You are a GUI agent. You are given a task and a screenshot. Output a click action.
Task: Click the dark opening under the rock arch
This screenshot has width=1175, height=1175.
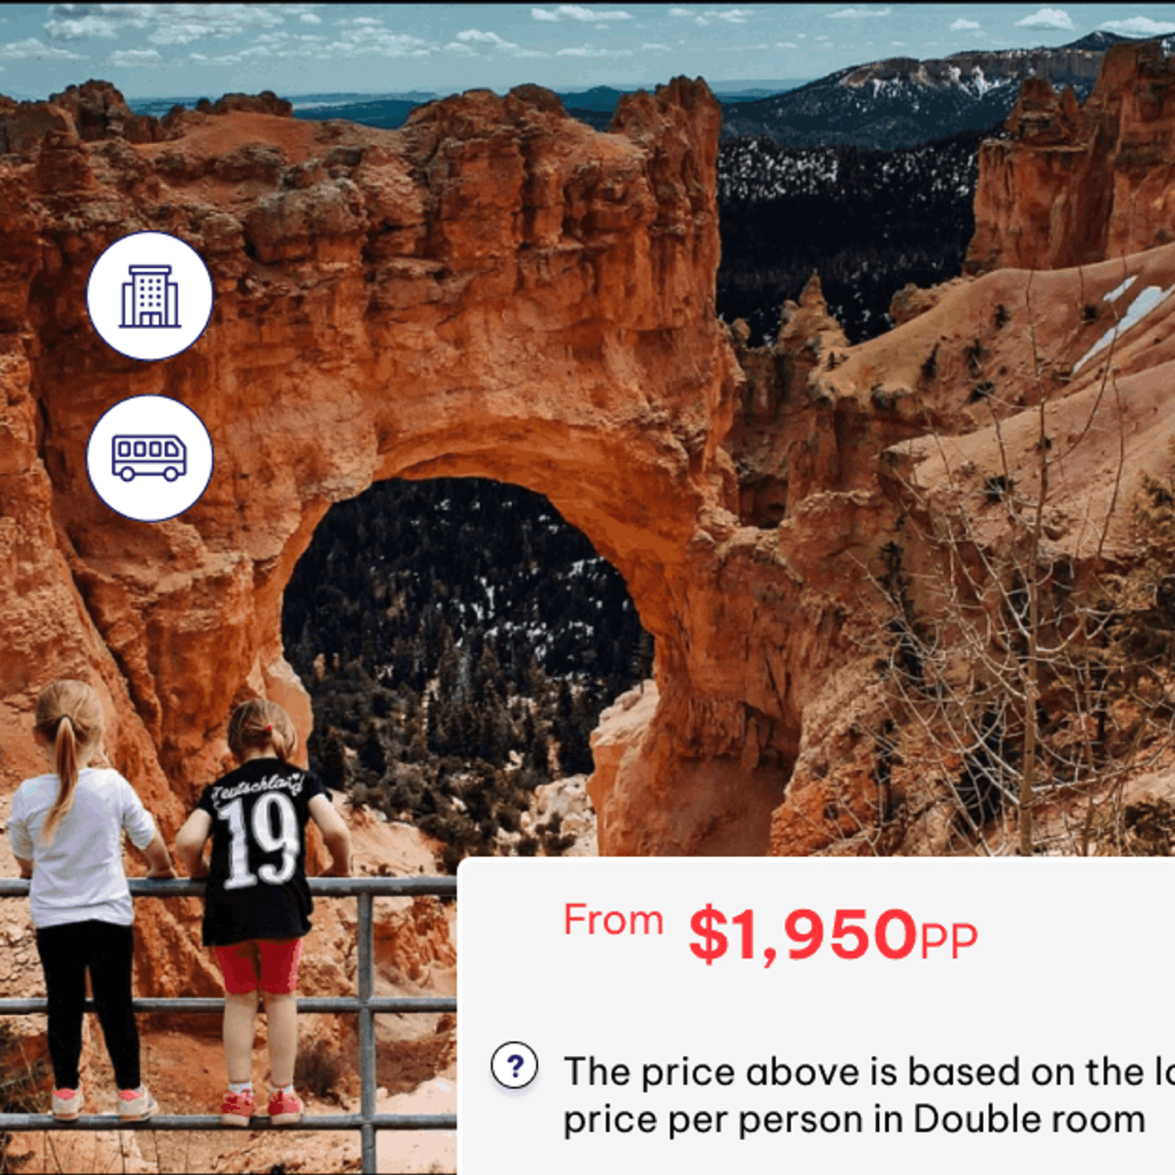pos(466,611)
